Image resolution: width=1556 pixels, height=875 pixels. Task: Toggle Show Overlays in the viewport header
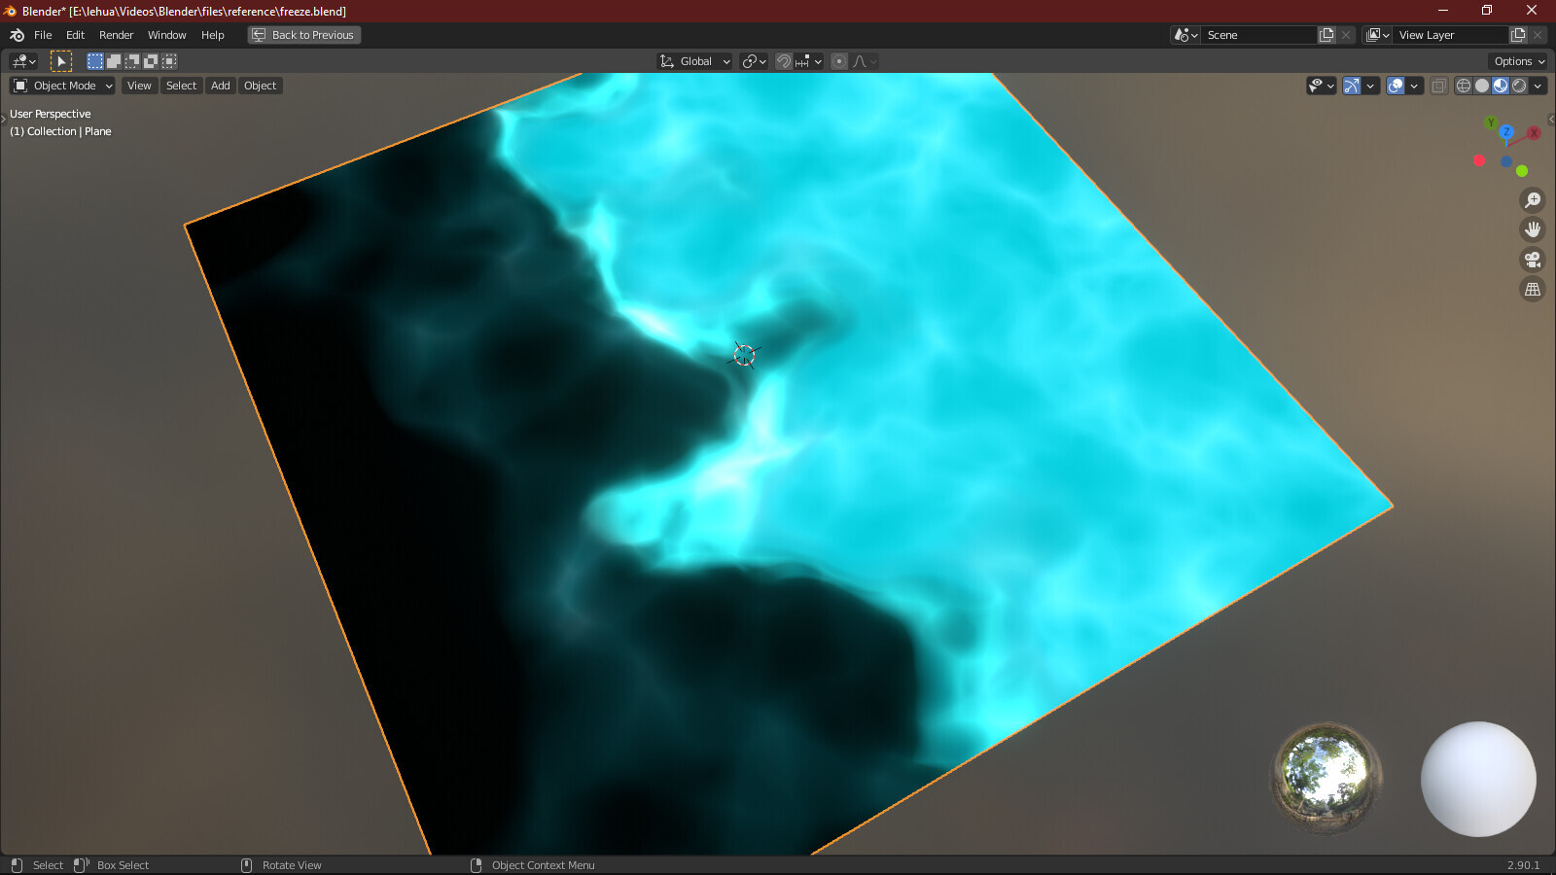(1397, 86)
